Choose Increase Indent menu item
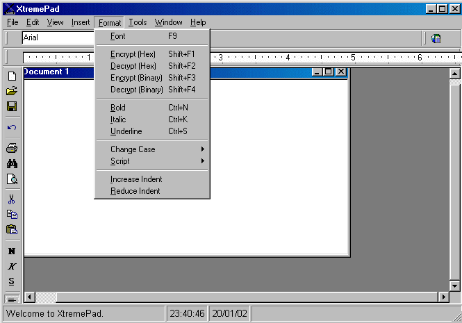 [x=152, y=179]
